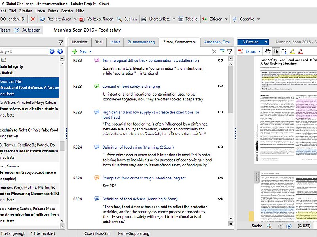
Task: Expand the Recherchieren dropdown arrow
Action: coord(75,19)
